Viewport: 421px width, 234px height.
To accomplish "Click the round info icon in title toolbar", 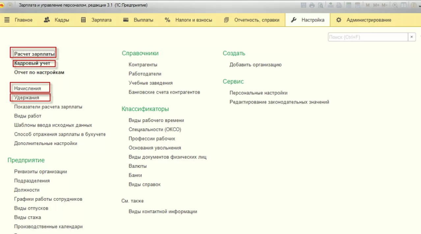I will coord(413,5).
